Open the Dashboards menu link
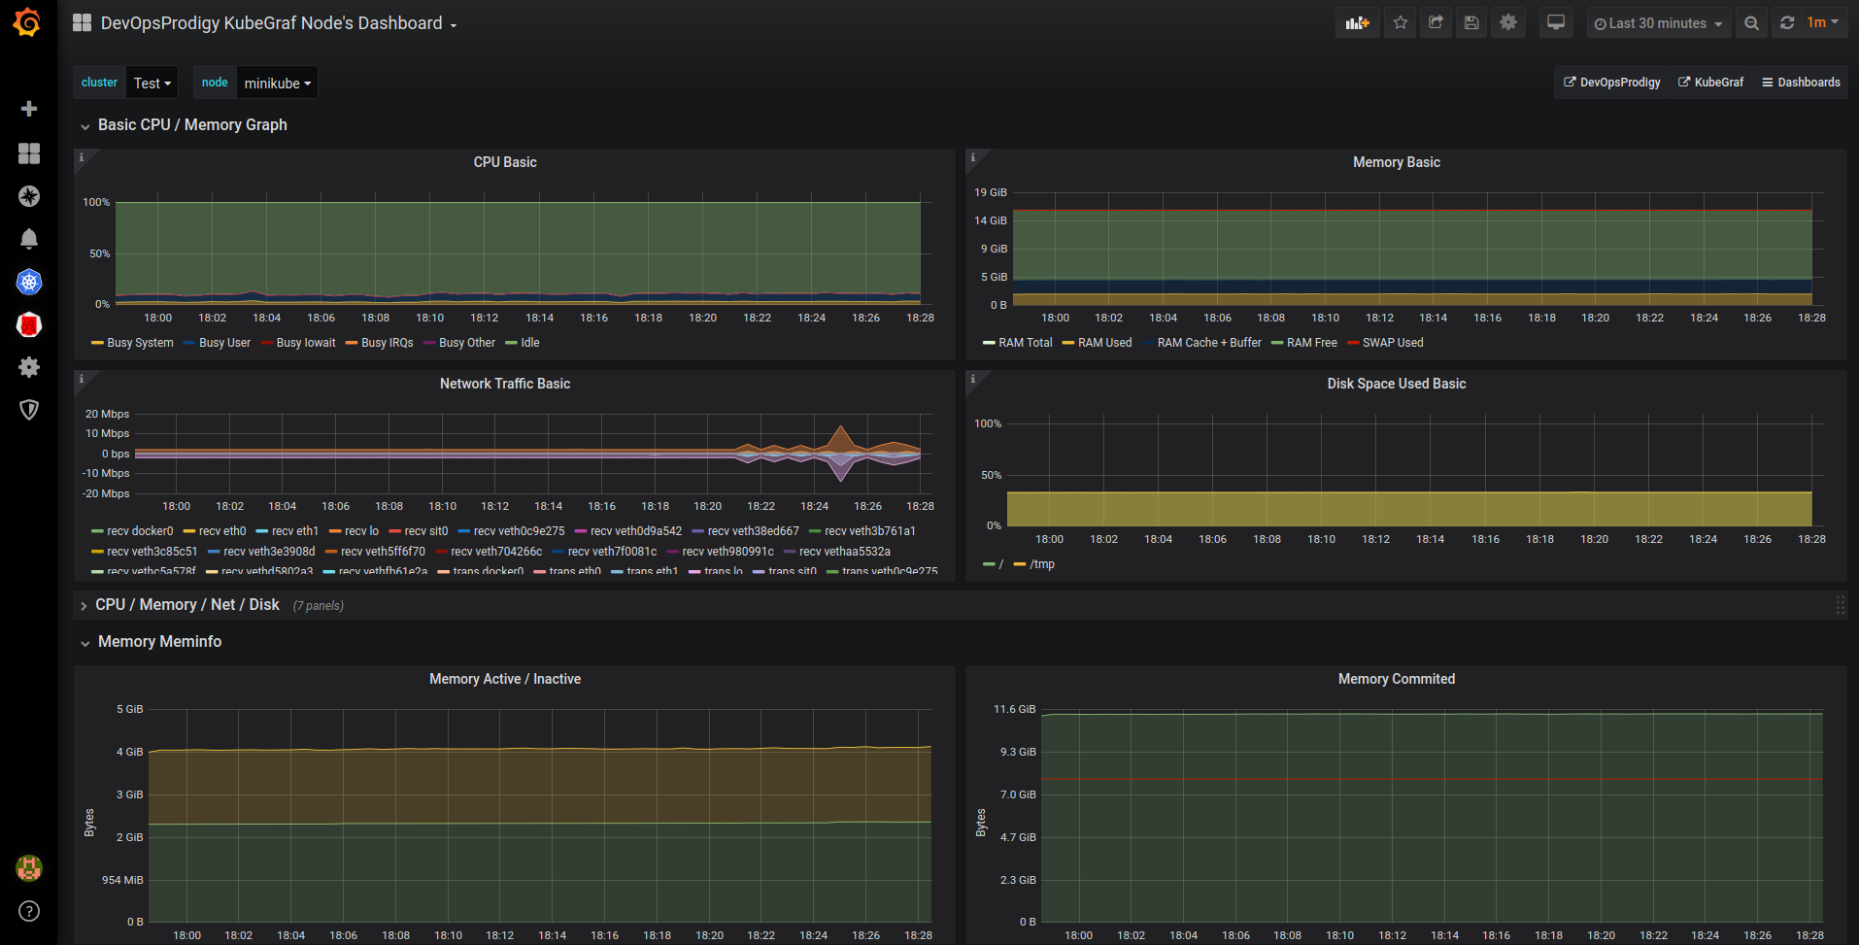This screenshot has height=945, width=1859. [x=1801, y=83]
